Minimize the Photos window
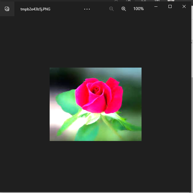This screenshot has width=193, height=193. click(x=156, y=6)
